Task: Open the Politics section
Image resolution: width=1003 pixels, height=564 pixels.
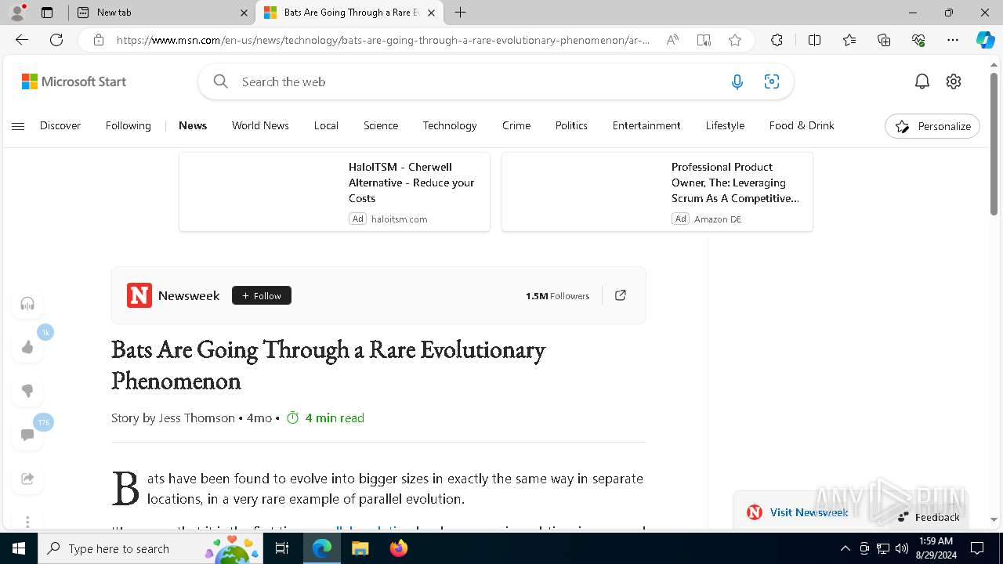Action: coord(571,125)
